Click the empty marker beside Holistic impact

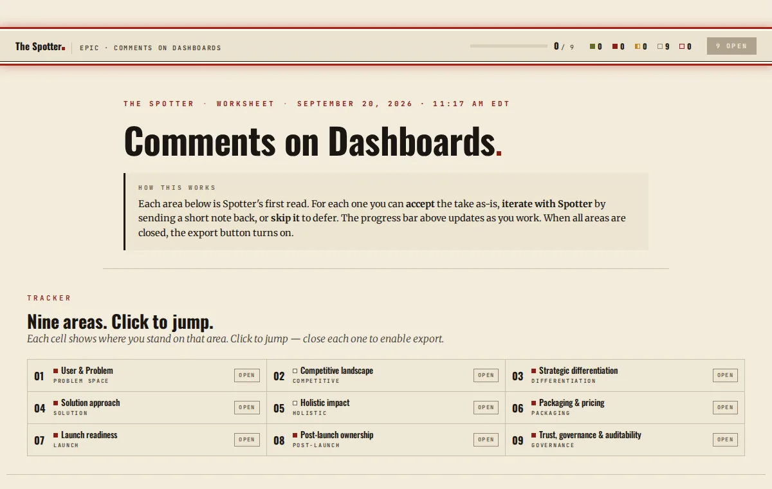(x=295, y=403)
